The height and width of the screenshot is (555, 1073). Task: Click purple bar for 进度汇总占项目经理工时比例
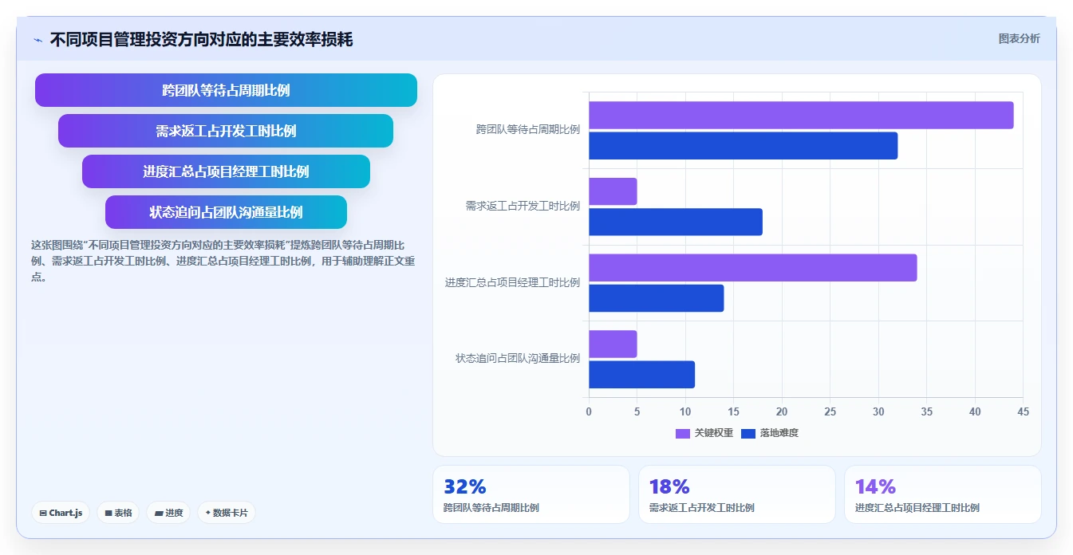coord(753,267)
